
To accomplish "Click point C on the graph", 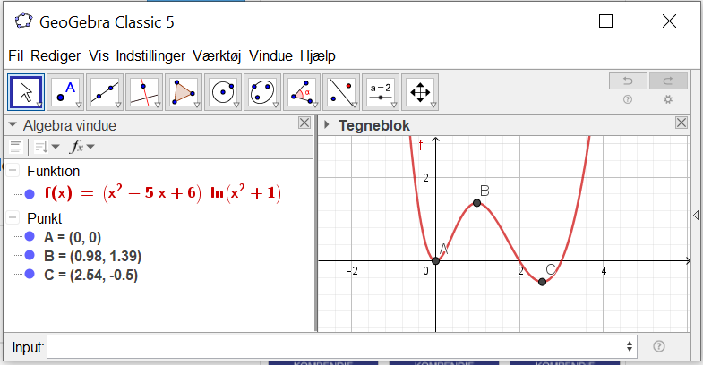I will [542, 282].
